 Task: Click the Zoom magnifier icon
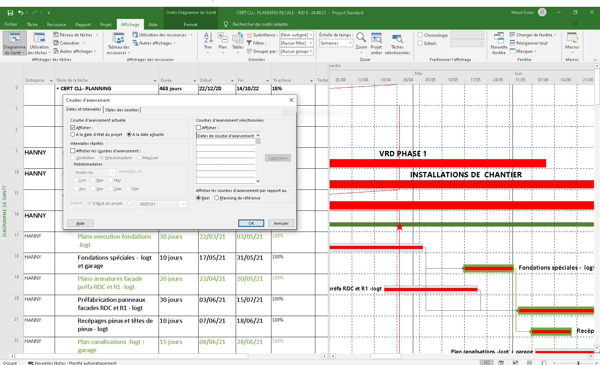[x=361, y=37]
